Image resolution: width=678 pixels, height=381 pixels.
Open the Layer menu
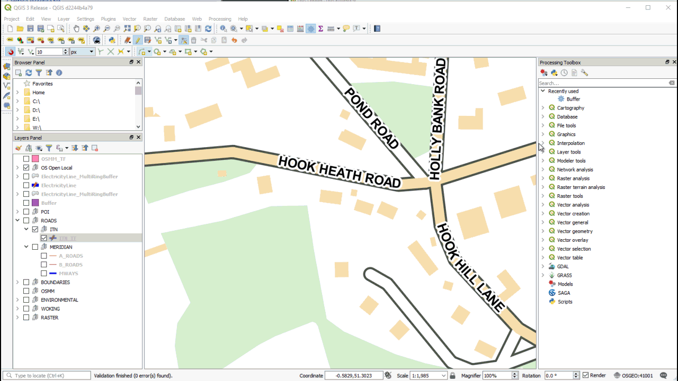[64, 19]
